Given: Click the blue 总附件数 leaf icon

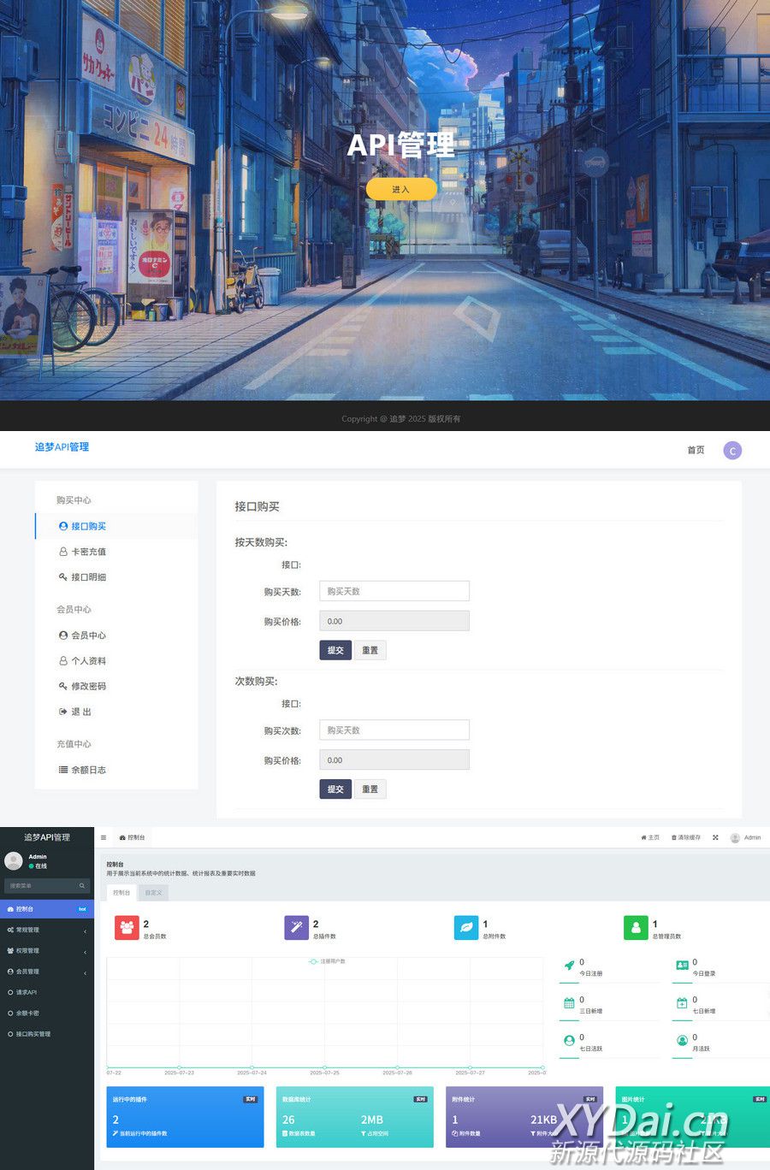Looking at the screenshot, I should click(466, 927).
